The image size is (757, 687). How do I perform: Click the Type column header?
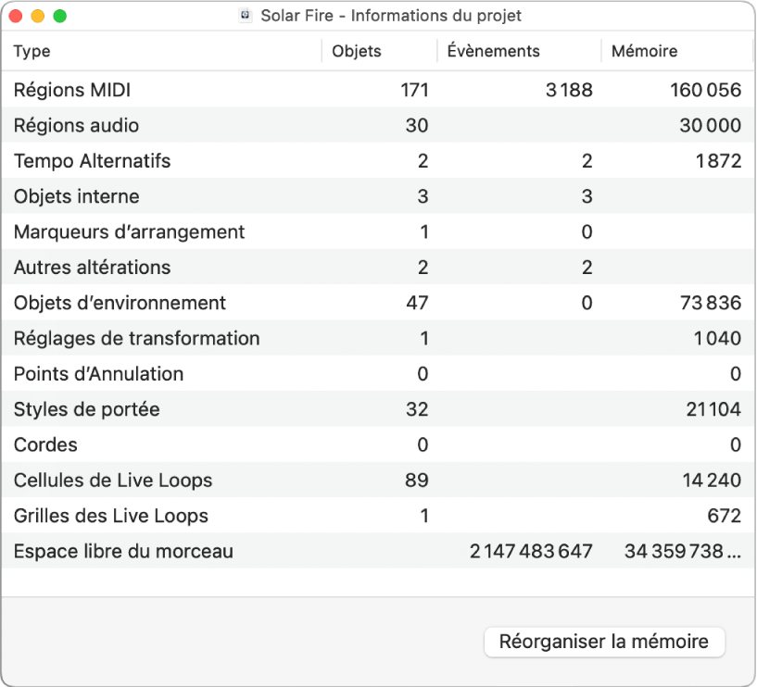tap(32, 52)
